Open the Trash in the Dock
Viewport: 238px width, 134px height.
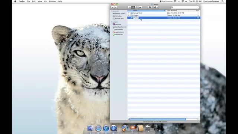point(148,128)
